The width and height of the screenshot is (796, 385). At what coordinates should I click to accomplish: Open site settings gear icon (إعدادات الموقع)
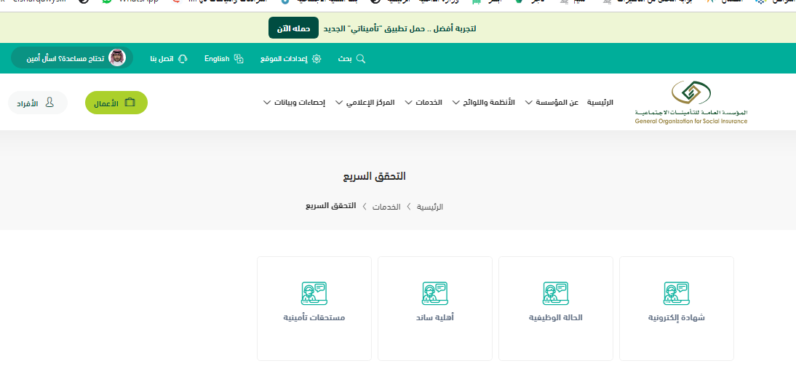pos(317,58)
